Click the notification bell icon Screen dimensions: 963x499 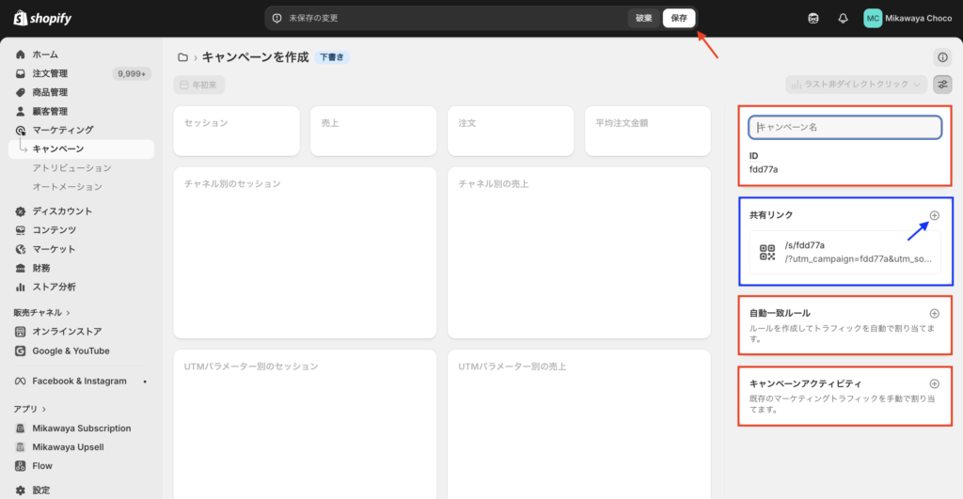click(x=843, y=19)
